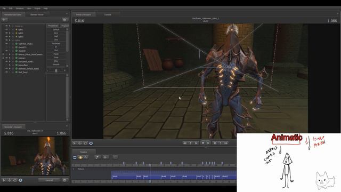Toggle visibility eye for the last animation set row
Screen dimensions: 341x192
[6, 72]
